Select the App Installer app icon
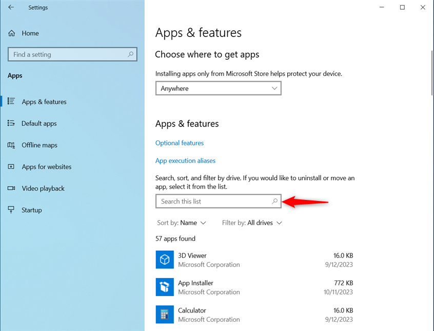This screenshot has height=331, width=434. [x=165, y=287]
